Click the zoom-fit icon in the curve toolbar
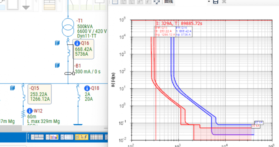279x147 pixels. click(156, 2)
